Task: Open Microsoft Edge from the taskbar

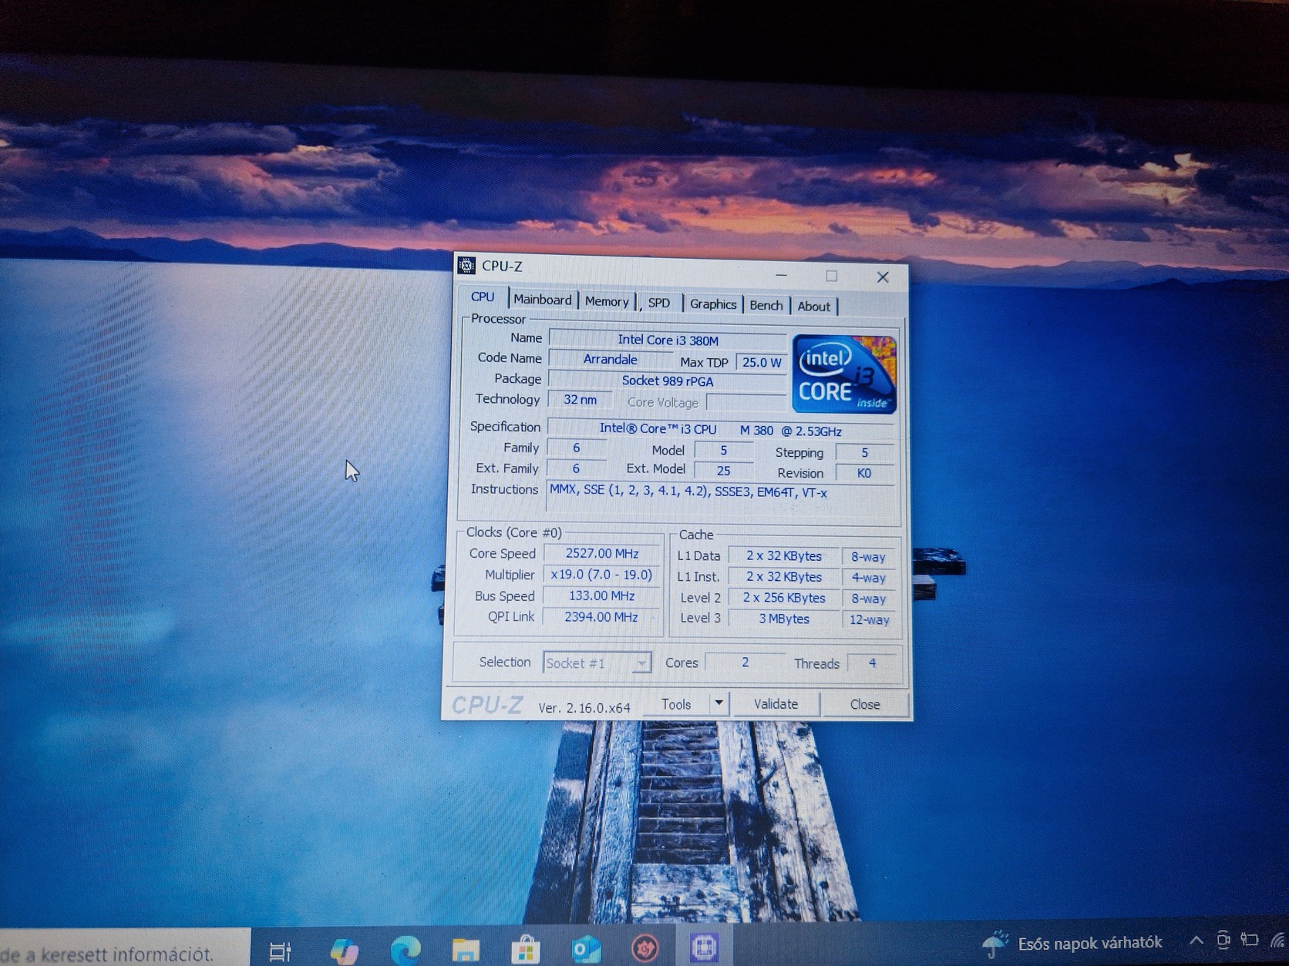Action: coord(406,950)
